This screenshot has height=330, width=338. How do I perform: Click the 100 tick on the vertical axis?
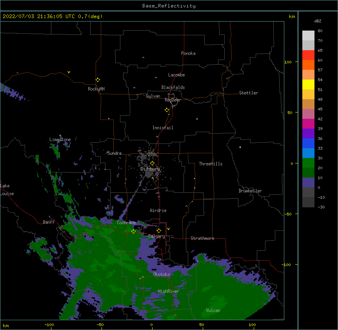288,62
